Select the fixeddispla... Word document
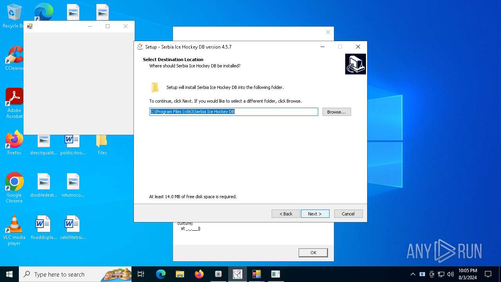Viewport: 501px width, 282px height. (x=43, y=228)
